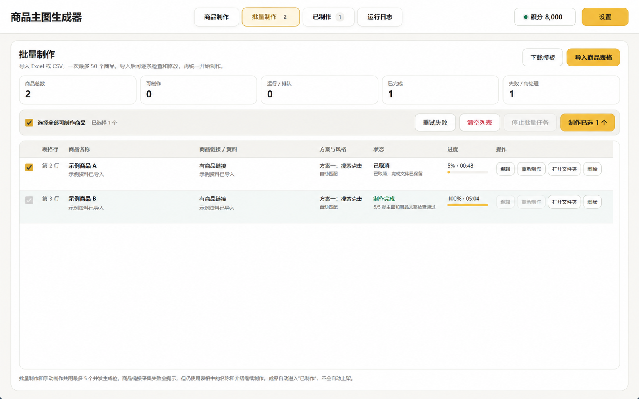Click 重新制作 for 示例商品 A
Image resolution: width=639 pixels, height=399 pixels.
pos(531,169)
